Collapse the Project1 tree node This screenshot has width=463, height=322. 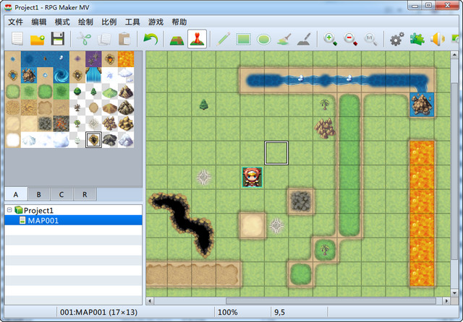coord(9,210)
